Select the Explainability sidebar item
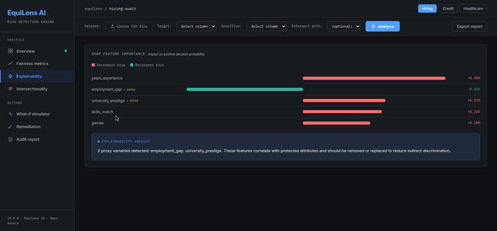 37,76
